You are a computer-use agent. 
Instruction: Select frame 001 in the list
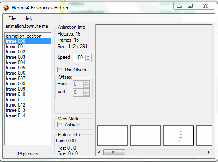pos(28,47)
